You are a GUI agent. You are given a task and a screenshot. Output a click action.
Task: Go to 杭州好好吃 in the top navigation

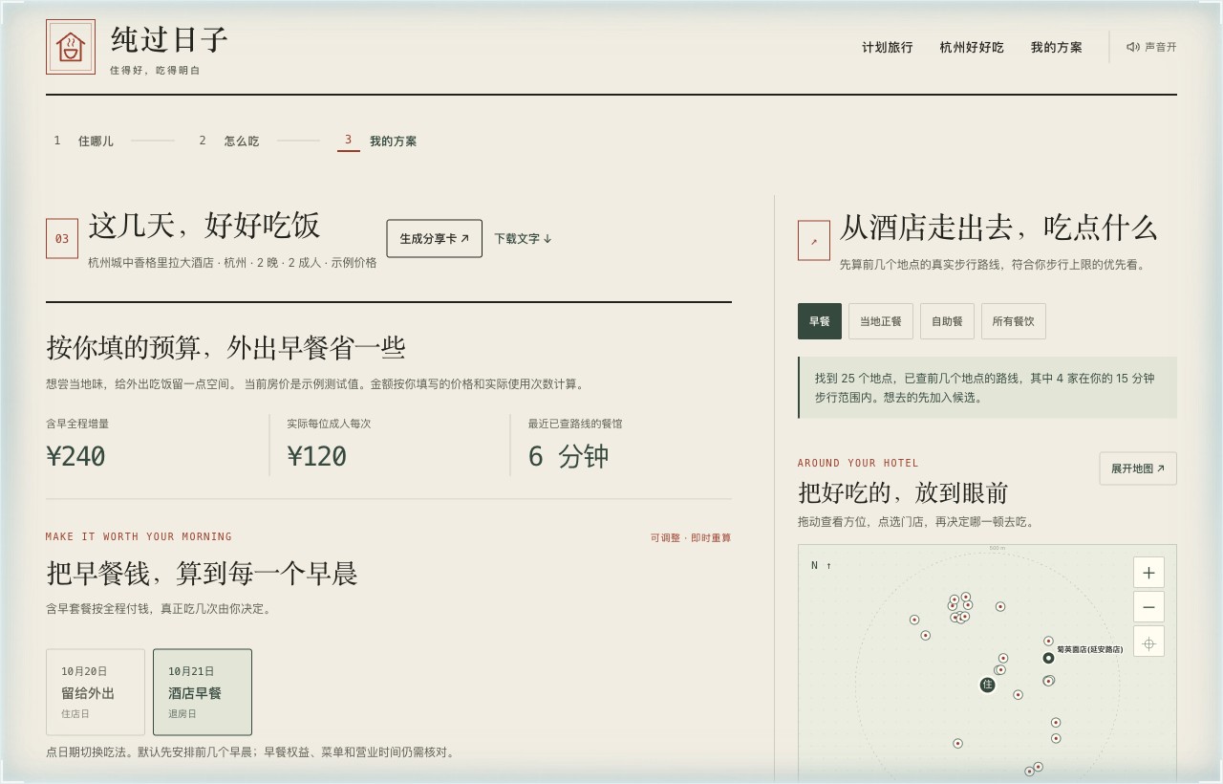tap(972, 47)
